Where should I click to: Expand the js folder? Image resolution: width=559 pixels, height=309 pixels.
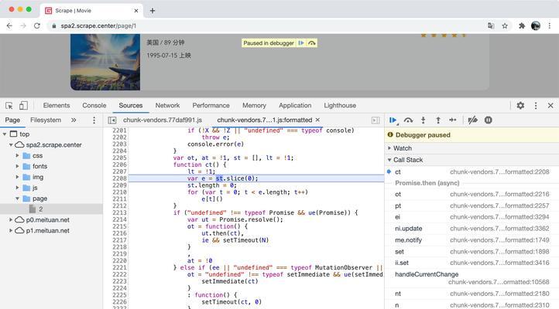coord(17,188)
